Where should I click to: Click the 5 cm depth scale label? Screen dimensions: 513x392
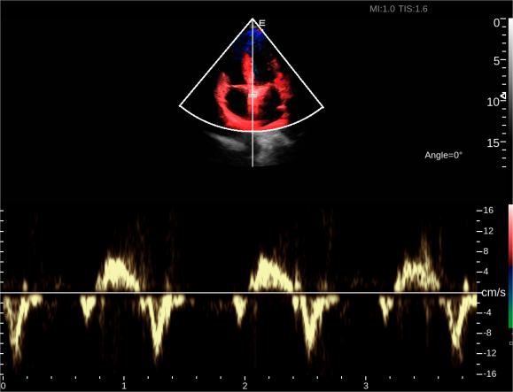click(497, 61)
